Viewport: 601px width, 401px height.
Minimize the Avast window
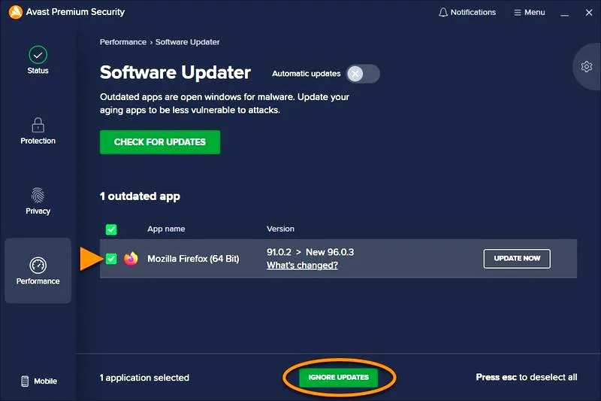point(564,13)
